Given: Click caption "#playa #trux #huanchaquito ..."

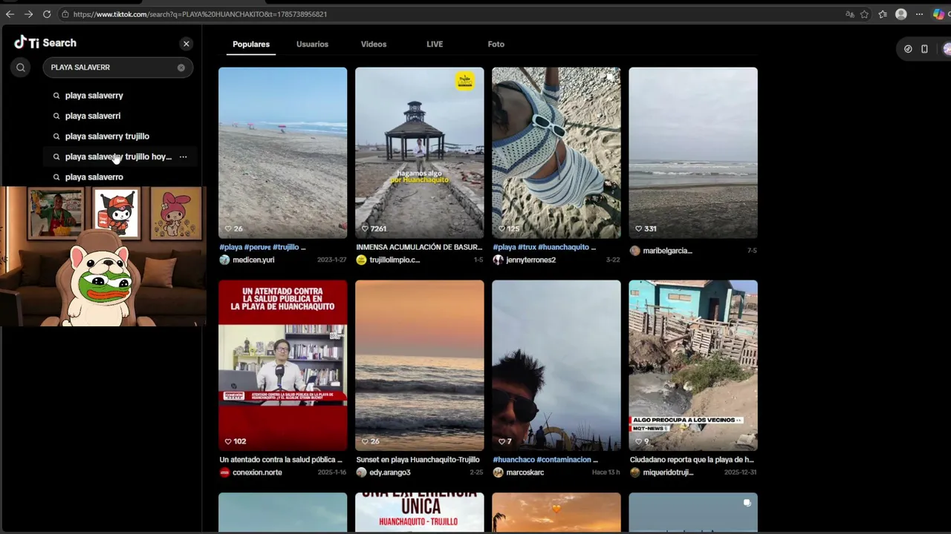Looking at the screenshot, I should pos(544,247).
